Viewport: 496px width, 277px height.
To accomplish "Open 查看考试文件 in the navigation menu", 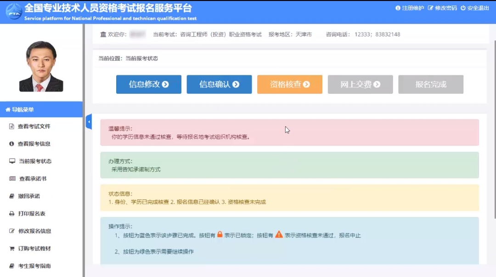I will tap(34, 126).
